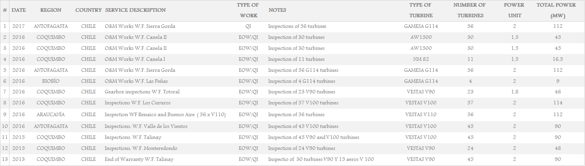The image size is (585, 166).
Task: Click the TYPE OF WORK header
Action: pos(248,11)
